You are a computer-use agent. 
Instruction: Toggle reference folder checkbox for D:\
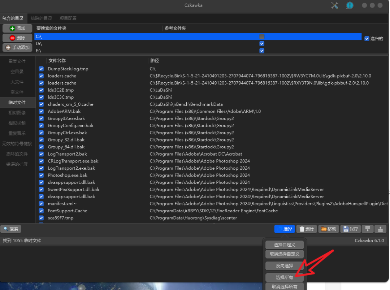pyautogui.click(x=262, y=44)
